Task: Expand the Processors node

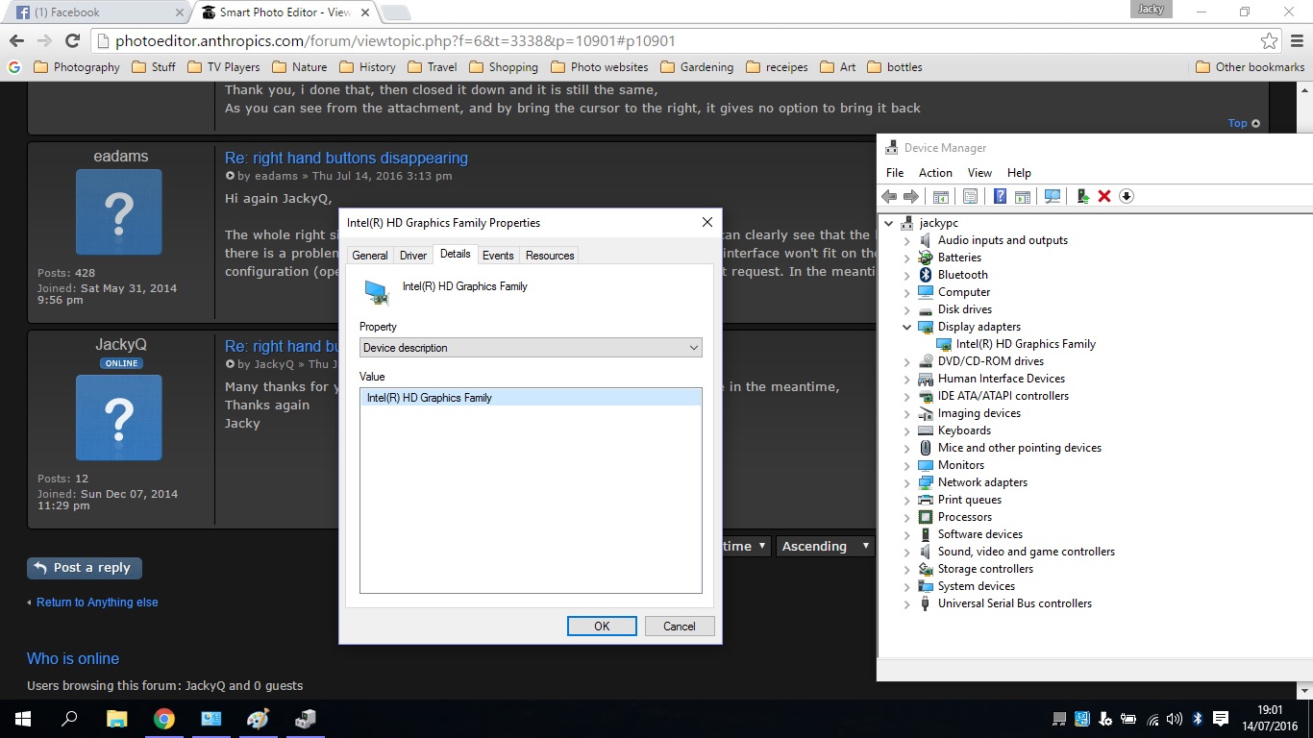Action: 906,517
